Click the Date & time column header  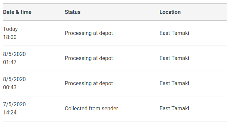(x=17, y=12)
